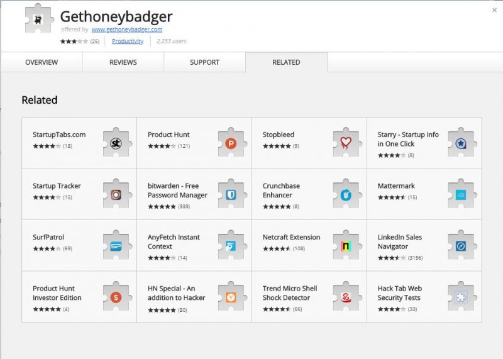Open the Hack Tab Web Security Tests title

[400, 293]
